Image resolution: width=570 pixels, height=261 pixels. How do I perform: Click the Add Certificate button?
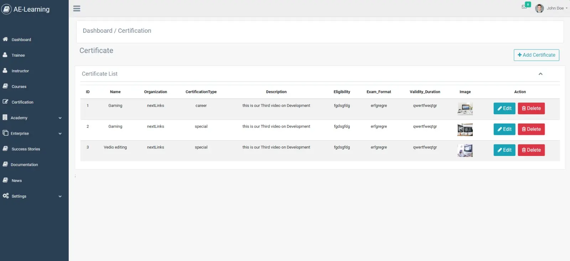click(536, 55)
